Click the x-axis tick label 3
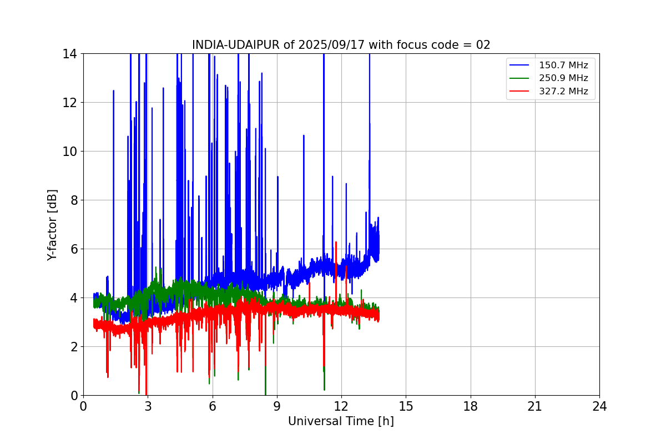 coord(148,406)
